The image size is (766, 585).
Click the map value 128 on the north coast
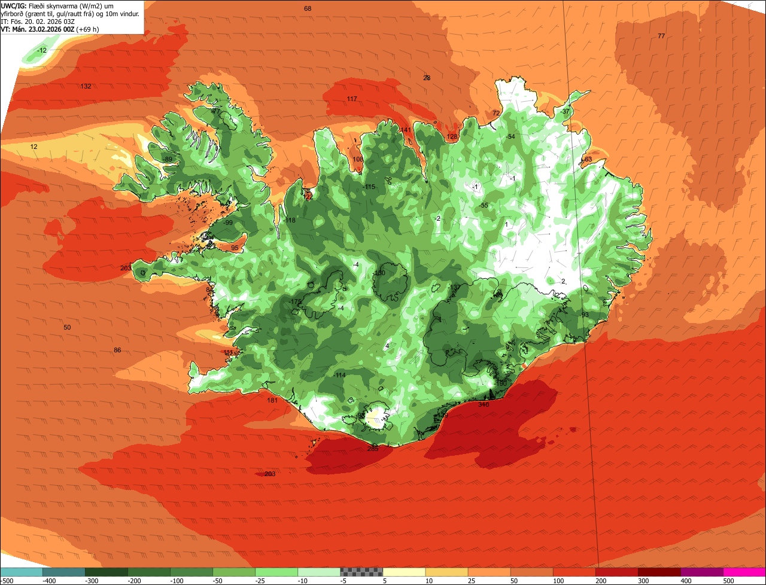(452, 137)
